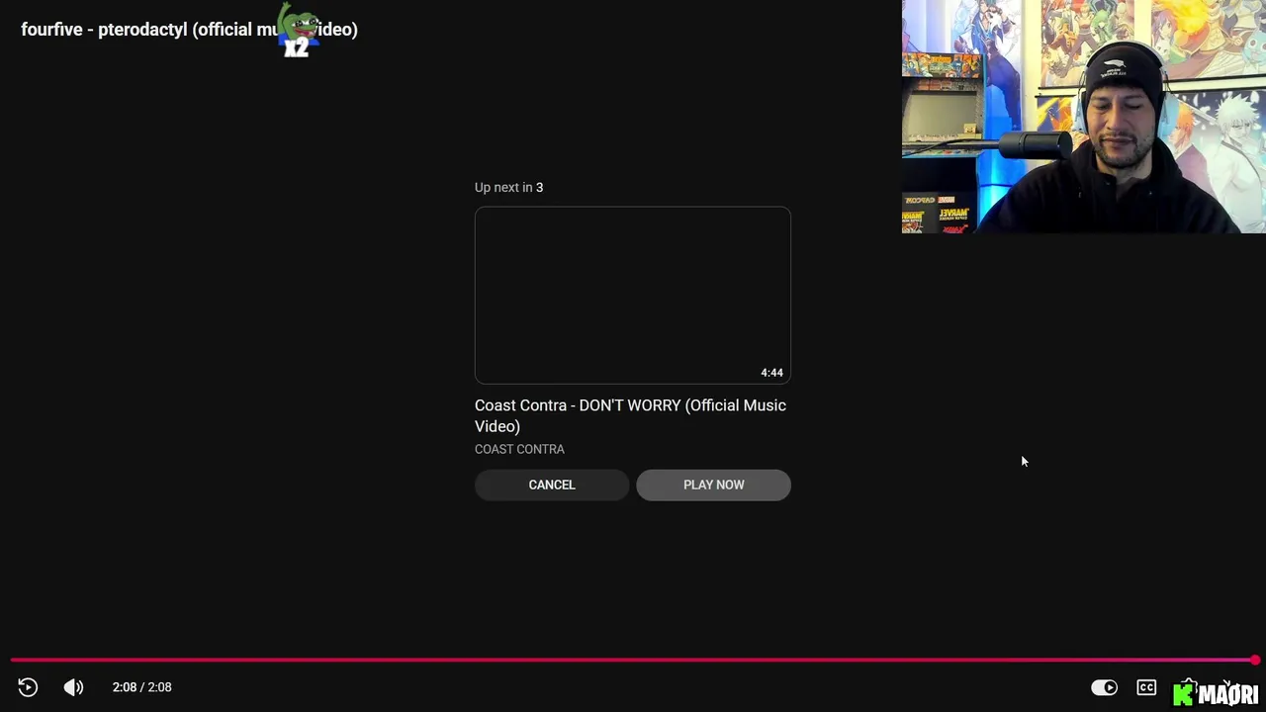Click the COAST CONTRA channel name
1266x712 pixels.
tap(519, 449)
